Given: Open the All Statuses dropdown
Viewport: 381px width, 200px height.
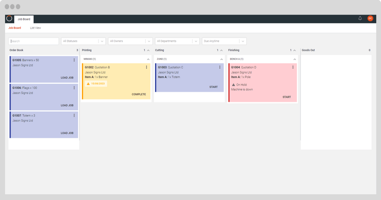Looking at the screenshot, I should tap(83, 41).
